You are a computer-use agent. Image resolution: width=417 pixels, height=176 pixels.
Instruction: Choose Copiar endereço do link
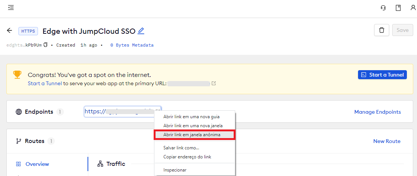tap(195, 157)
